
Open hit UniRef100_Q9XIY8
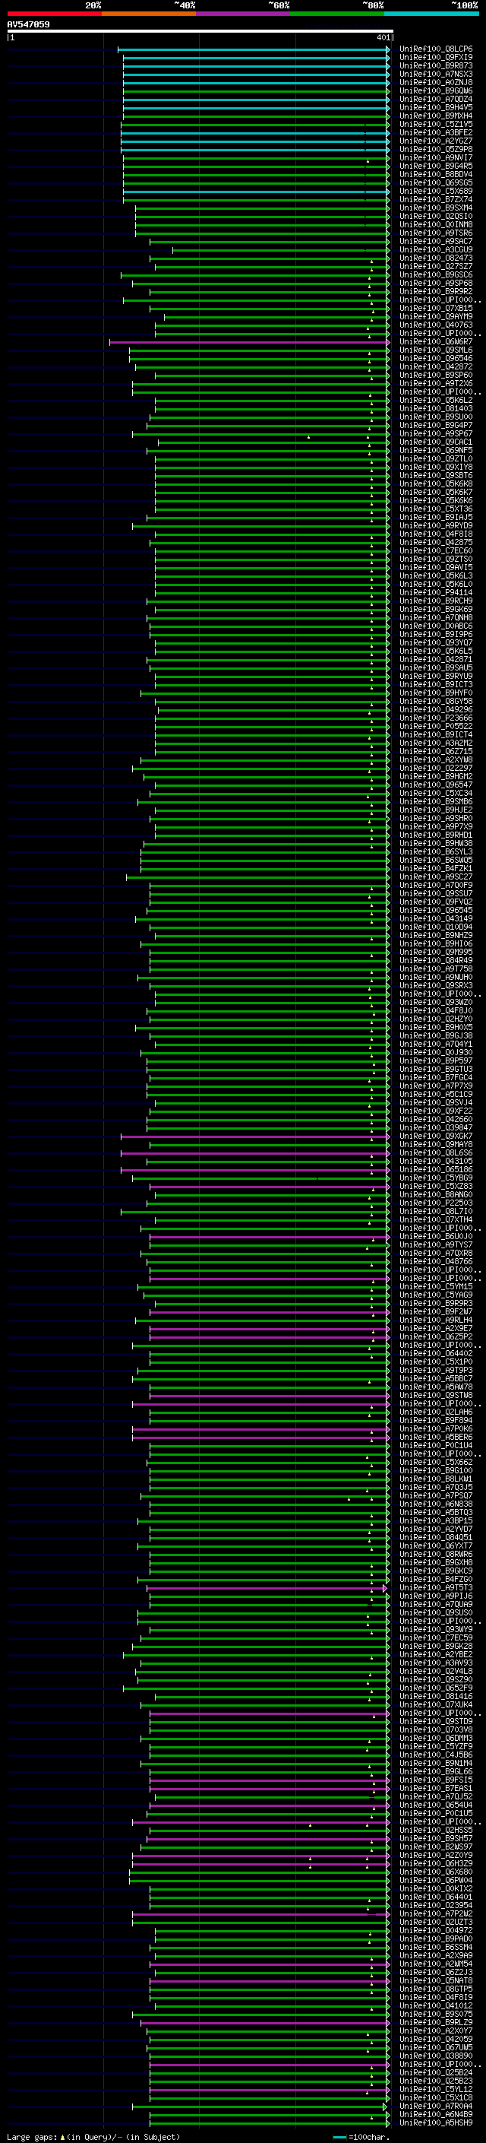pos(436,467)
